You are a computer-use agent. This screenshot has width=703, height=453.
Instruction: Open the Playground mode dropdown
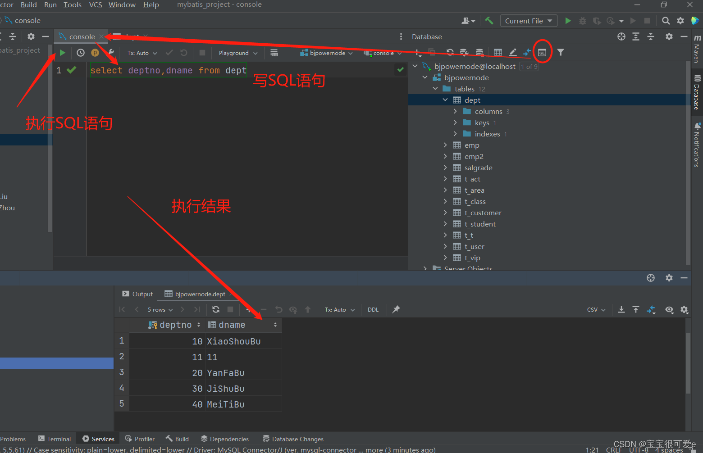coord(238,53)
